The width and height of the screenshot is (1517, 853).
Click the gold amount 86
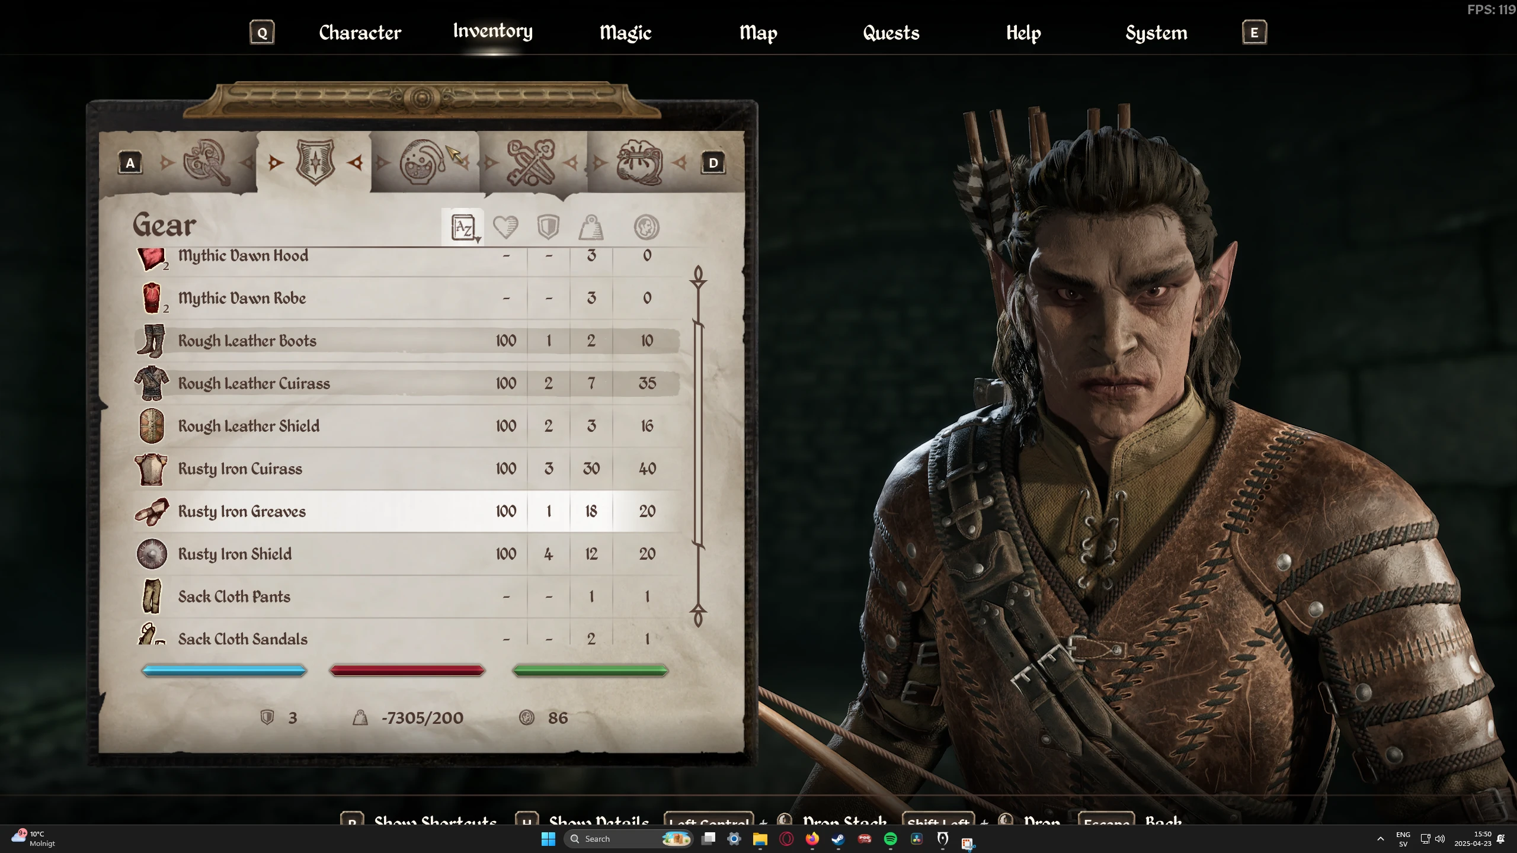(558, 718)
